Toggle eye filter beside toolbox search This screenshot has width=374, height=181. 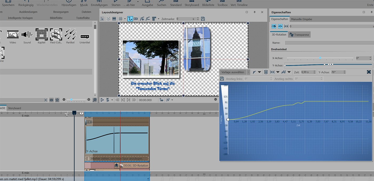point(51,100)
